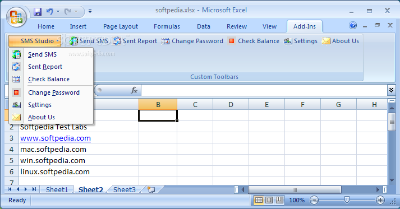This screenshot has height=209, width=400.
Task: Choose About Us from SMS Studio menu
Action: (51, 117)
